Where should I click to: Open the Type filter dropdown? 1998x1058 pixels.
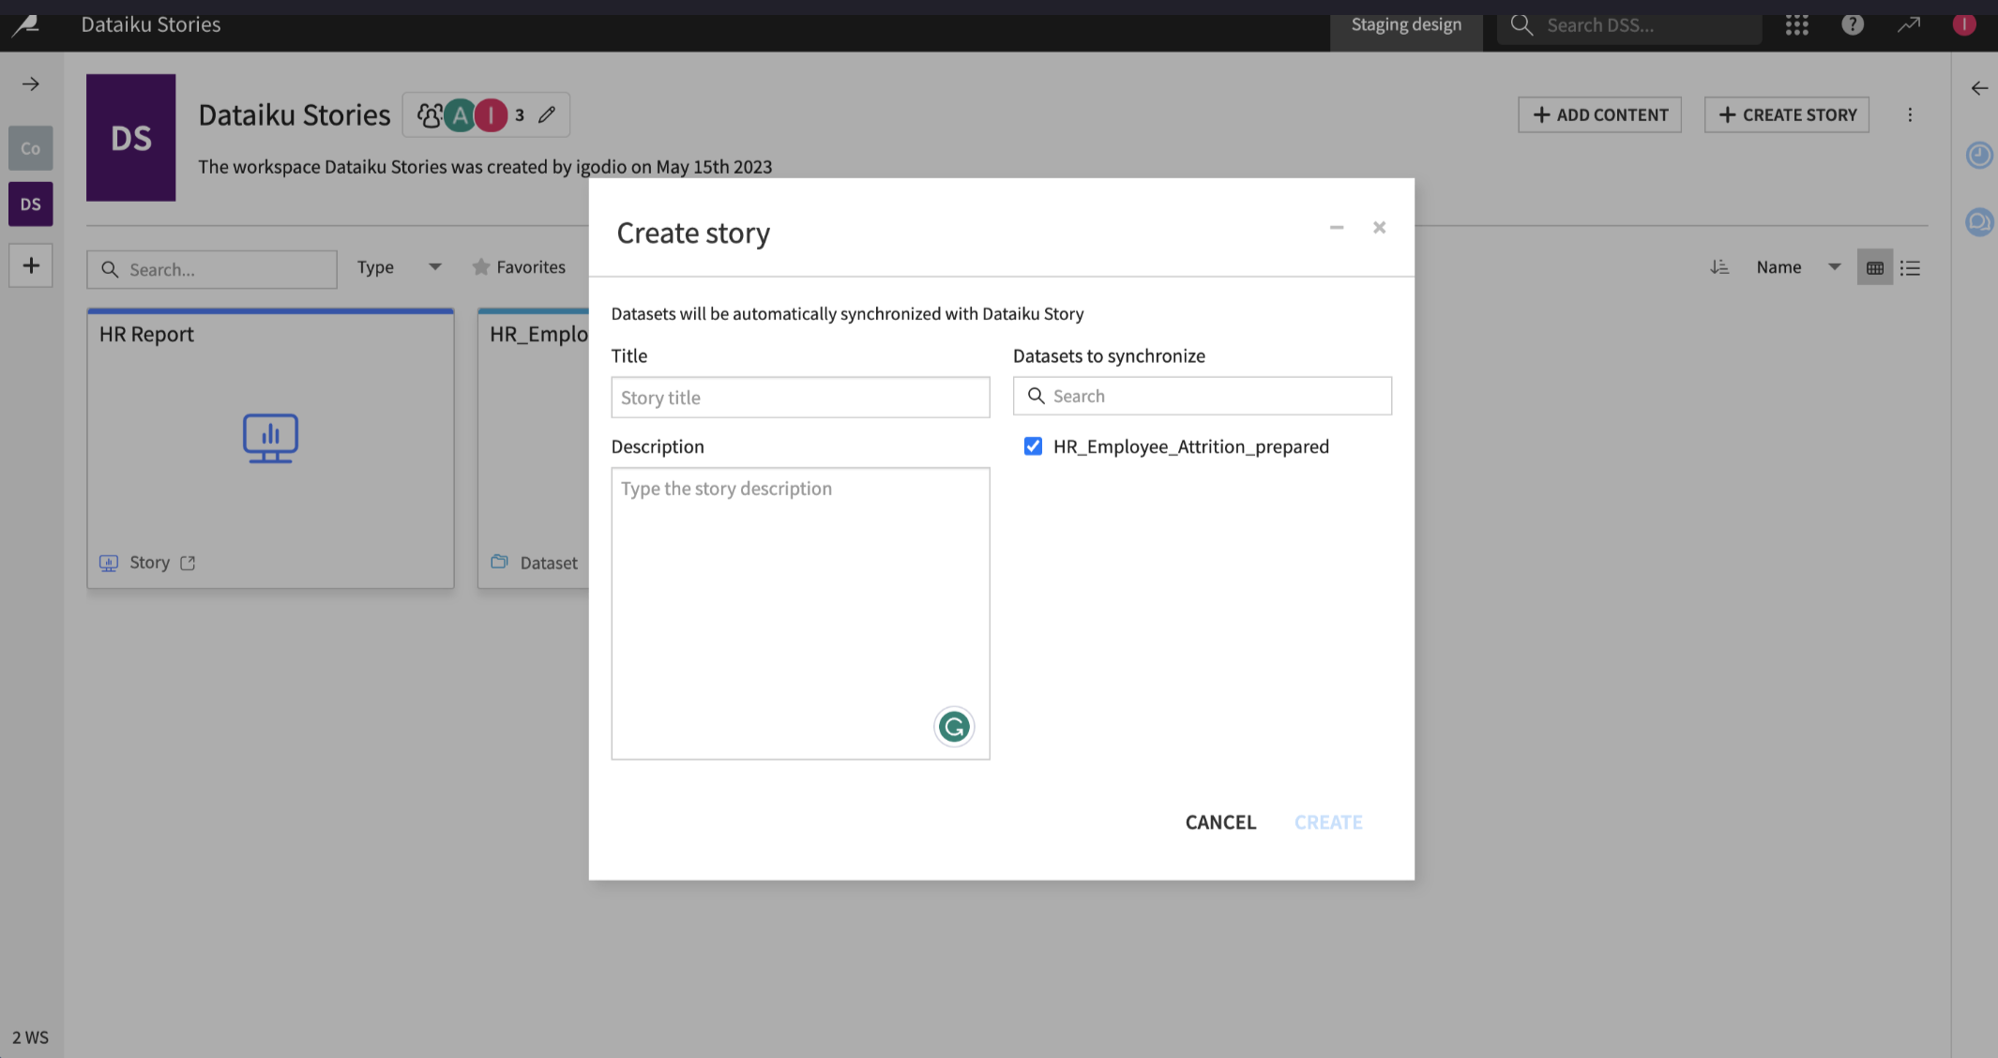(399, 267)
